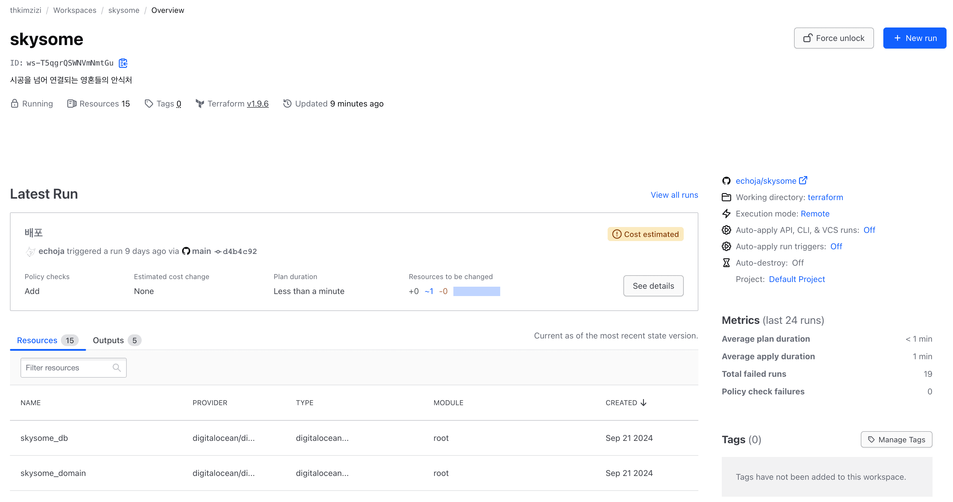Click the GitHub icon before the main branch name

pos(186,251)
